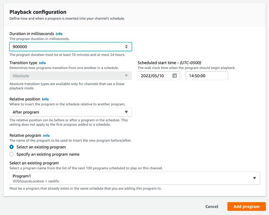This screenshot has width=269, height=215.
Task: Click the scheduled start date field
Action: (156, 76)
